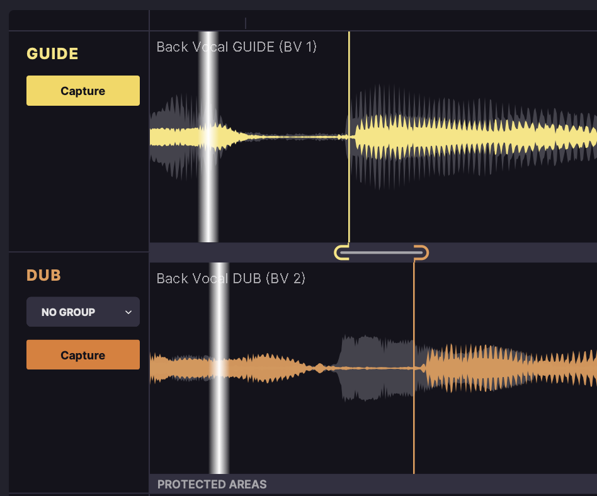Screen dimensions: 597x496
Task: Click the marker in the top timeline ruler
Action: (x=245, y=23)
